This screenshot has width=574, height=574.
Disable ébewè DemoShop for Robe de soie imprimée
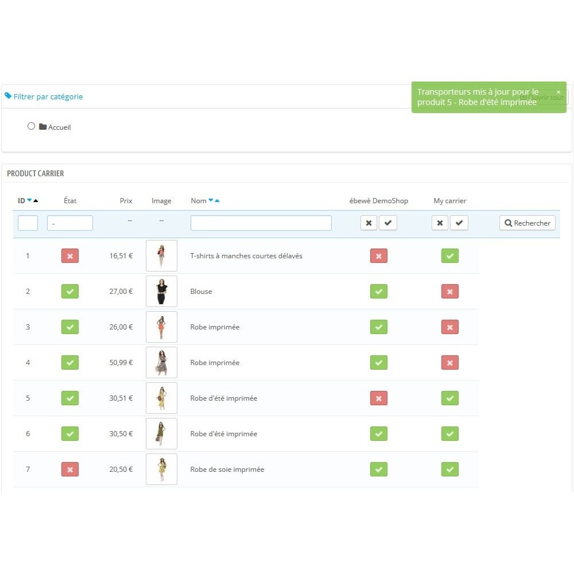tap(379, 470)
